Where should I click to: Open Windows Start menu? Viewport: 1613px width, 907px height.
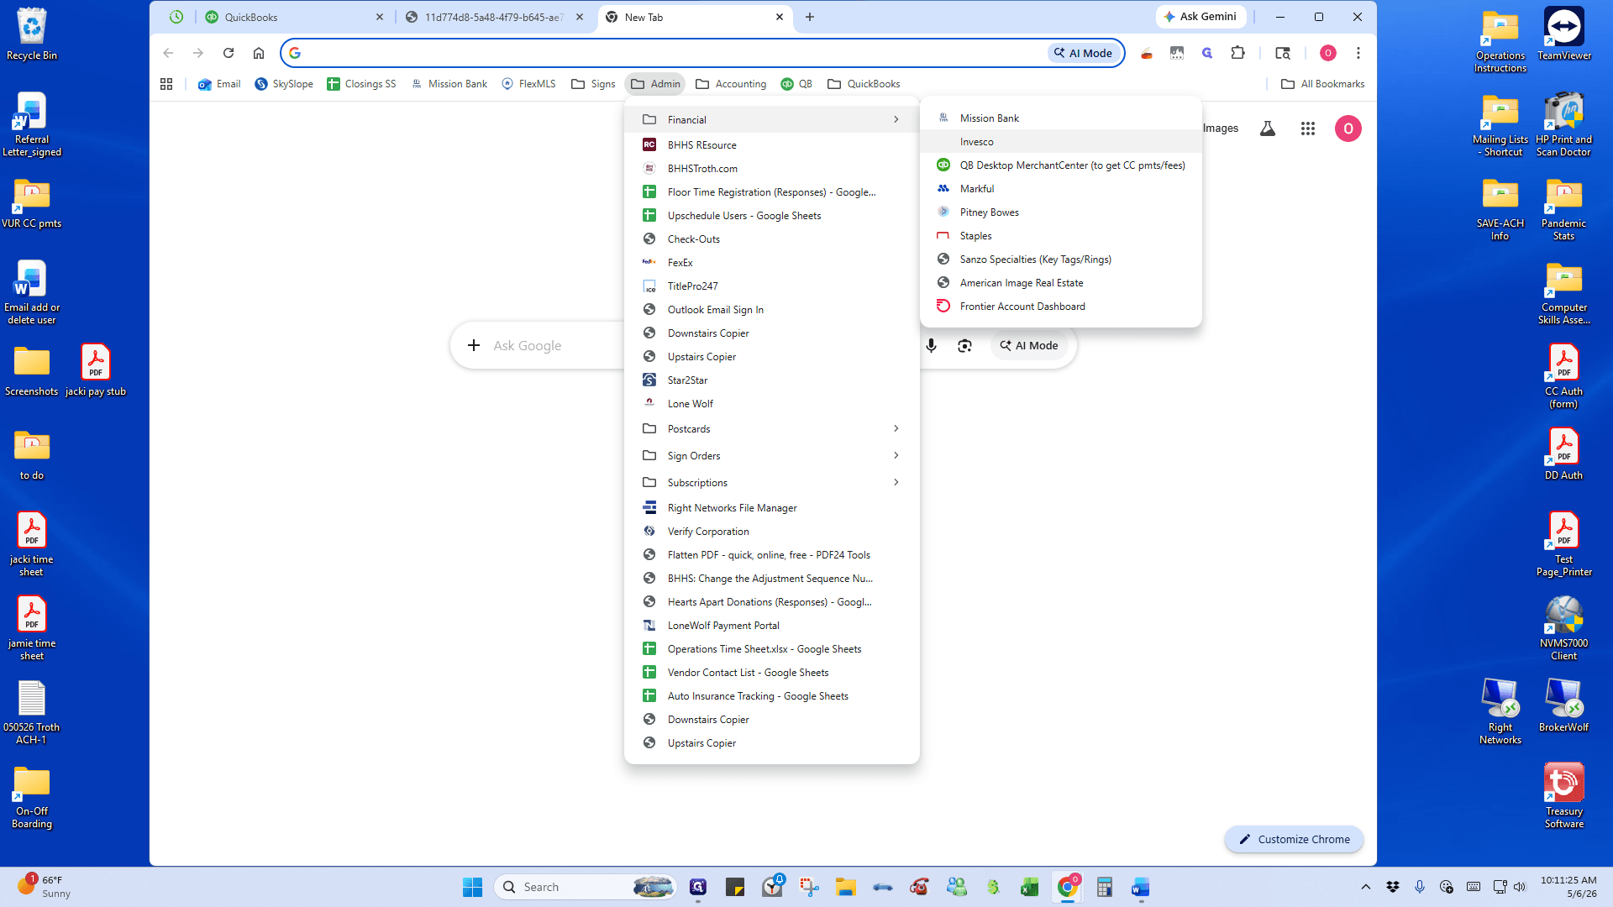(472, 887)
